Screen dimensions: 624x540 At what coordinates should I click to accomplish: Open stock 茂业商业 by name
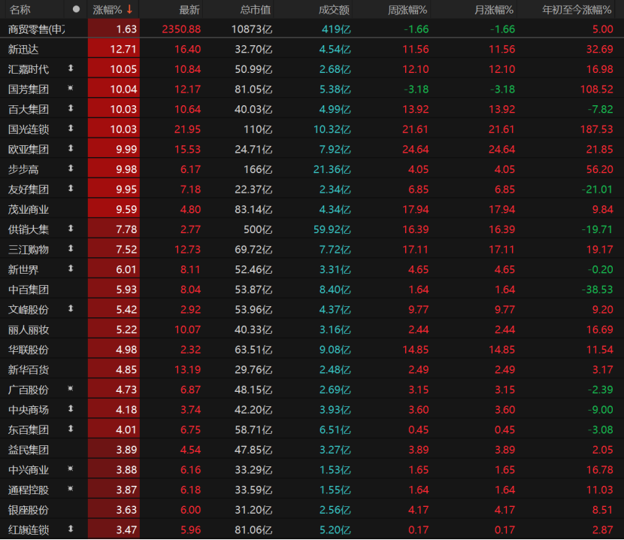click(29, 209)
